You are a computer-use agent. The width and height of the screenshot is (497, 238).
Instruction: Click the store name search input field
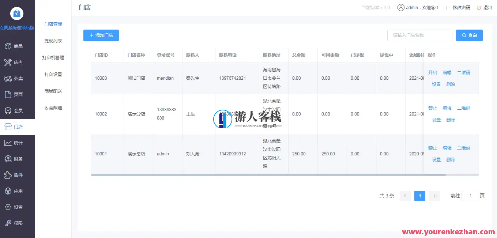pos(419,35)
